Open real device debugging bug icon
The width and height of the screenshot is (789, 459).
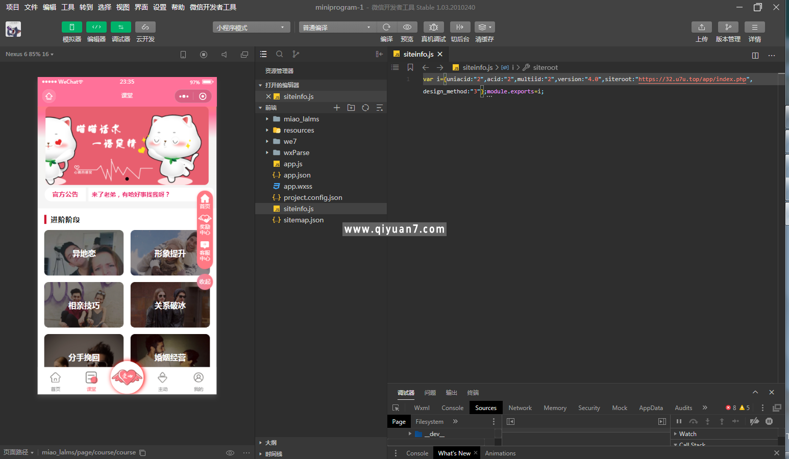[x=433, y=27]
